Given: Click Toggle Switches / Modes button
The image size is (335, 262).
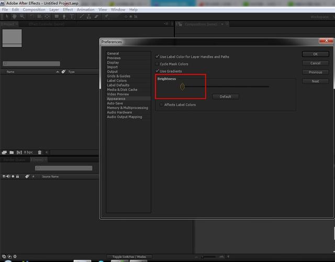Looking at the screenshot, I should [129, 257].
